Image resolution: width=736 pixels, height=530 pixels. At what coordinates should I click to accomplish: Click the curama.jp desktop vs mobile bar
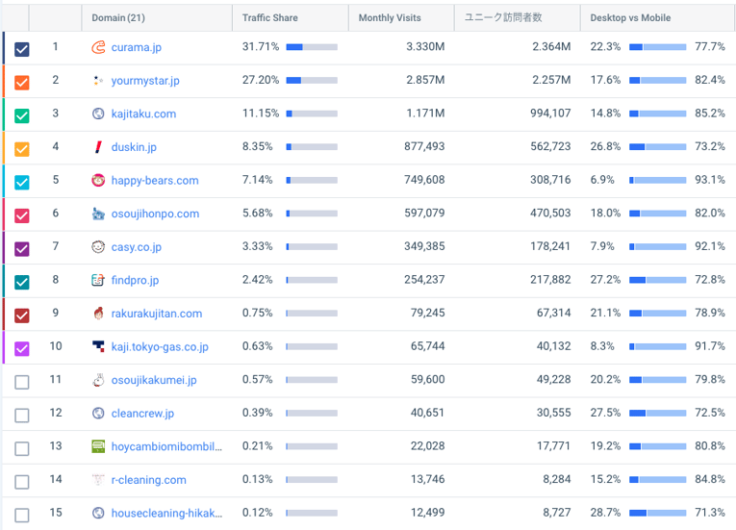pos(658,47)
